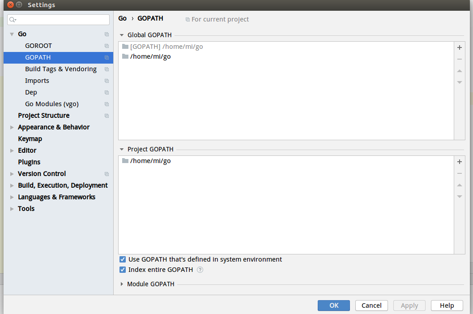Collapse the Go settings tree node

[12, 34]
